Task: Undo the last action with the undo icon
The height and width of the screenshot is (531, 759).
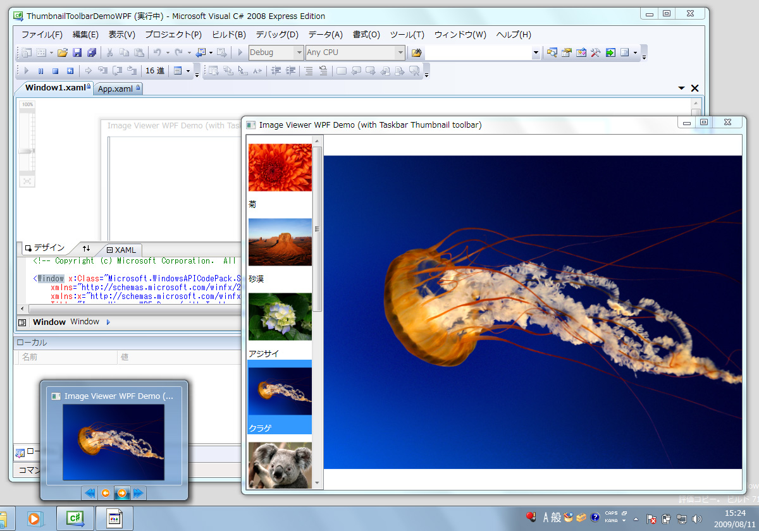Action: coord(157,53)
